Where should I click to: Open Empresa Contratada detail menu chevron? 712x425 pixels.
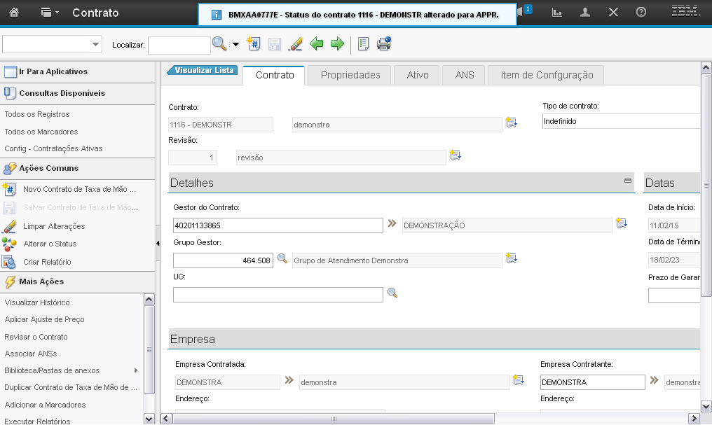[x=289, y=380]
